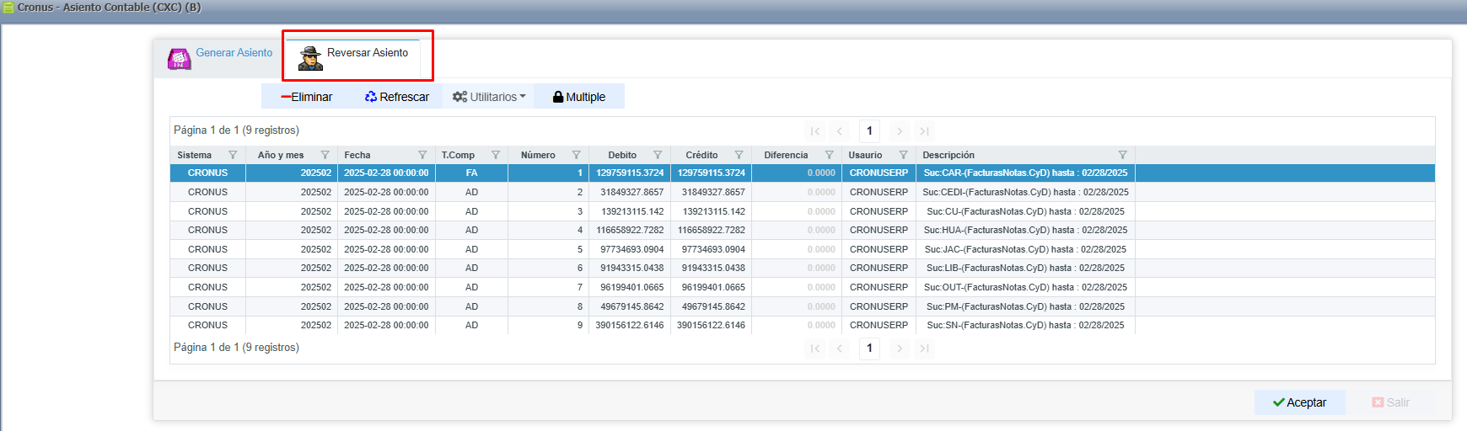This screenshot has height=431, width=1467.
Task: Sort by the Descripción column header
Action: tap(948, 155)
